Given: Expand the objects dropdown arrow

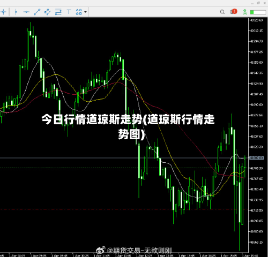Looking at the screenshot, I should pyautogui.click(x=85, y=12).
